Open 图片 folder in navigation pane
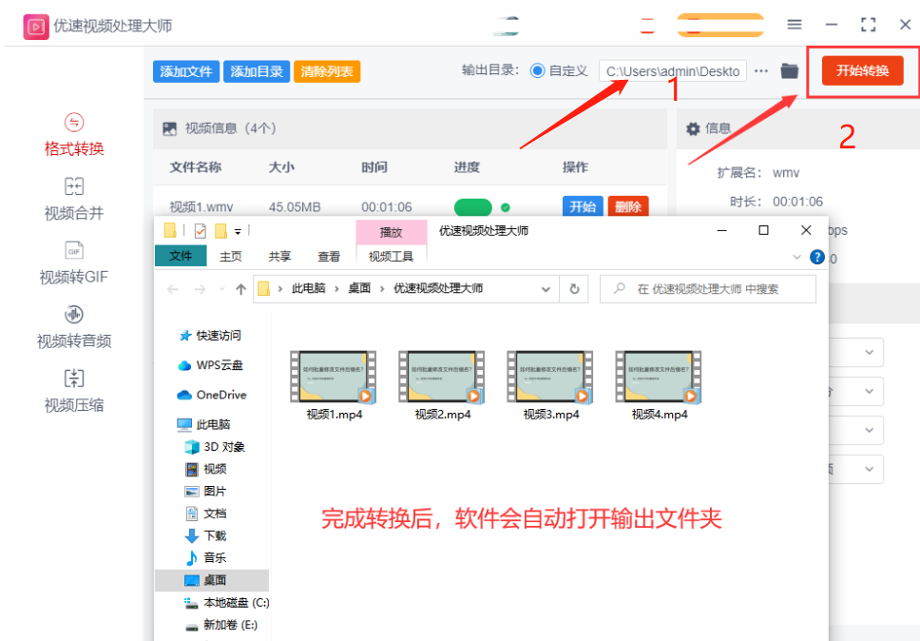920x641 pixels. [206, 492]
